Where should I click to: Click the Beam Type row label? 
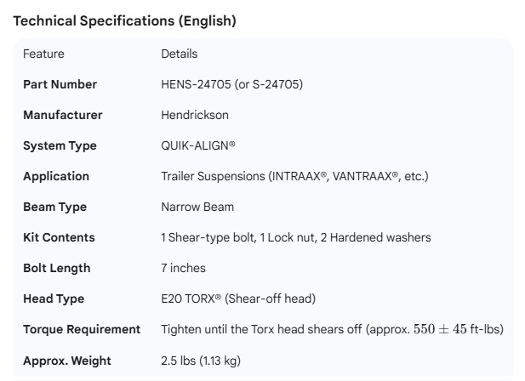54,207
